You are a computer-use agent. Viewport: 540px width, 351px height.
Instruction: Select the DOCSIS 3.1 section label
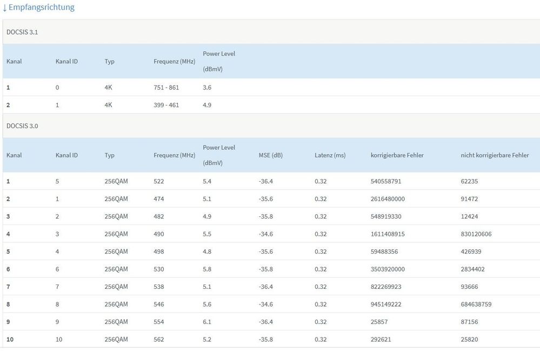pos(22,32)
